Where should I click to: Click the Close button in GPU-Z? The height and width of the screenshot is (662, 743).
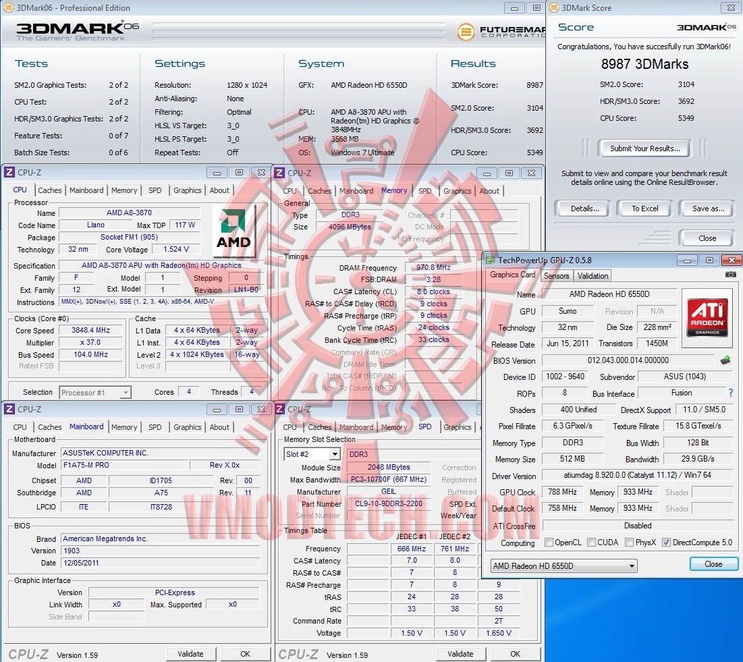point(713,564)
